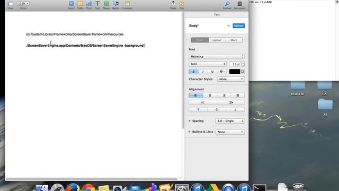
Task: Open Google Chrome from the Dock
Action: coord(88,187)
